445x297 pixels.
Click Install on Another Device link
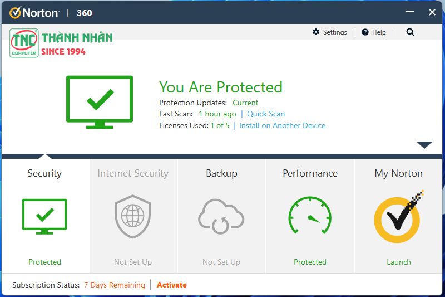pyautogui.click(x=283, y=125)
